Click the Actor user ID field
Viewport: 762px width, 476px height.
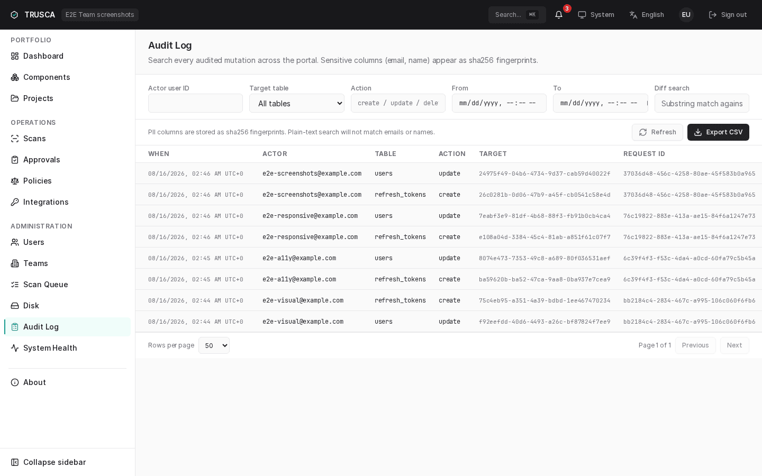(195, 103)
